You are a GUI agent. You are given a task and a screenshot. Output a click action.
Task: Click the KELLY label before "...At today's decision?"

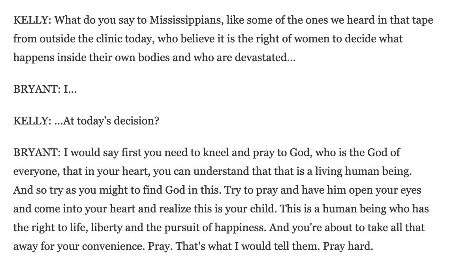tap(30, 120)
